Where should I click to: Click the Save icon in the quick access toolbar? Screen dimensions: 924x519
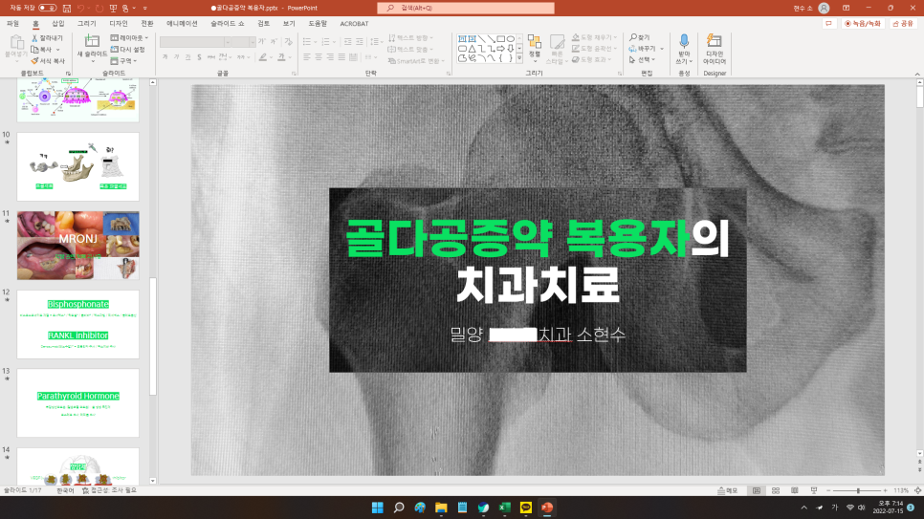point(67,9)
